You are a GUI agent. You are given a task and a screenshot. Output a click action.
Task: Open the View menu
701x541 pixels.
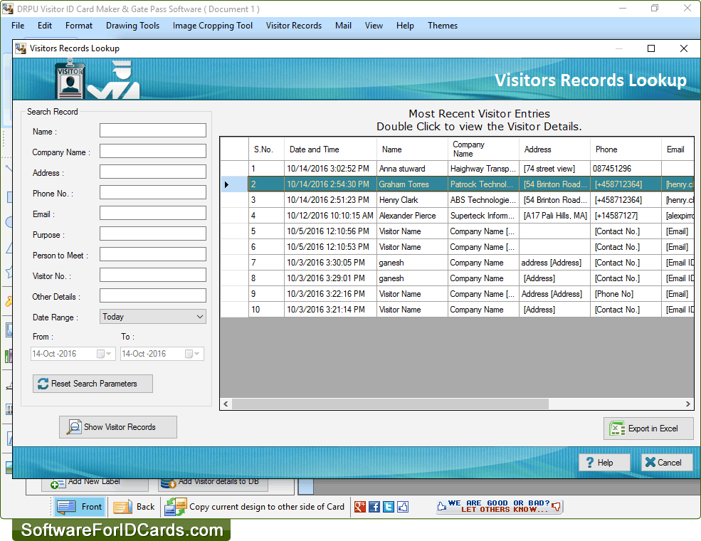tap(374, 26)
